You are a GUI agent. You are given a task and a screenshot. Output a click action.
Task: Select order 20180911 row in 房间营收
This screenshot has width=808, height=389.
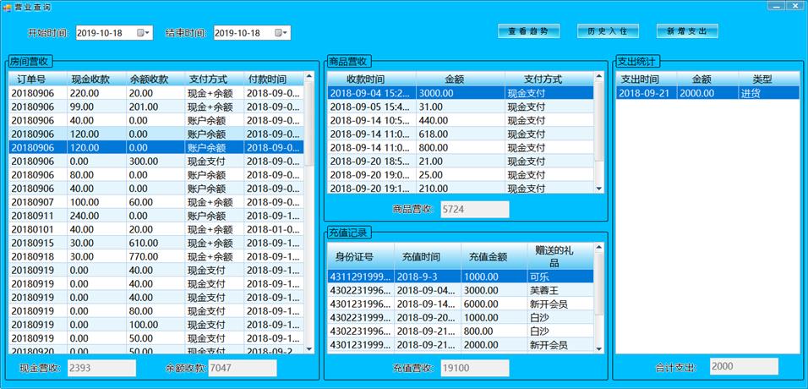(157, 216)
